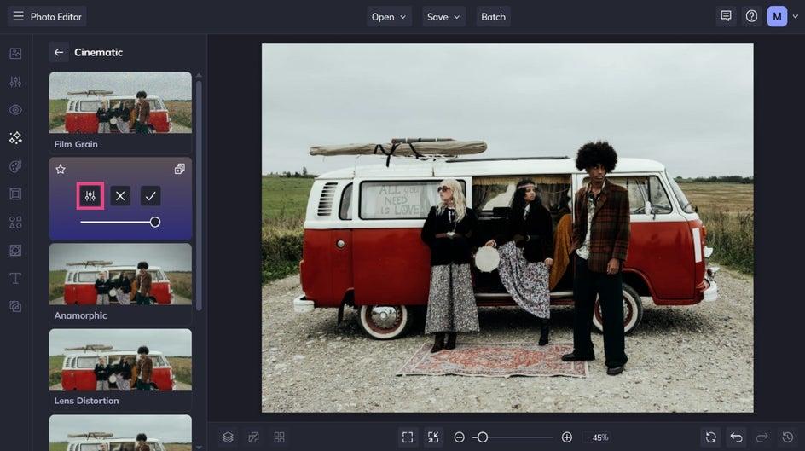This screenshot has height=451, width=805.
Task: Click the fill screen collapse icon
Action: (433, 437)
